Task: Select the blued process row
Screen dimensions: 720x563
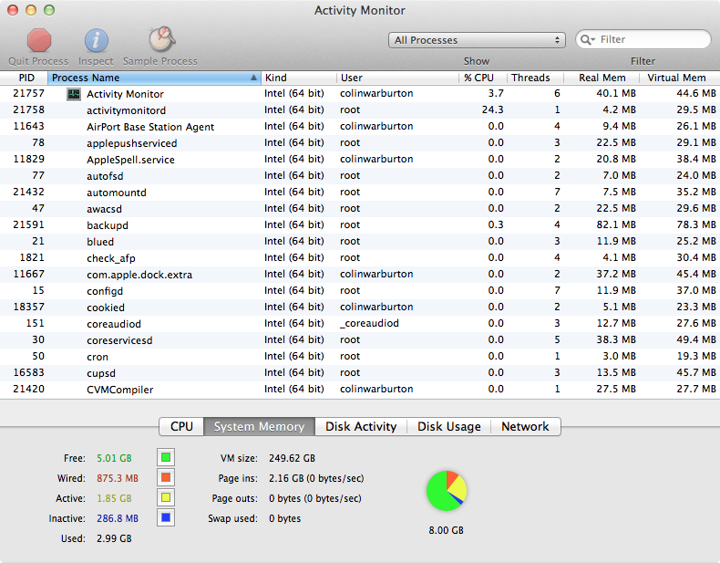Action: coord(360,242)
